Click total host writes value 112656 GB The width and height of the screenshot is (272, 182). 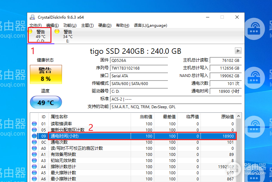pos(226,68)
